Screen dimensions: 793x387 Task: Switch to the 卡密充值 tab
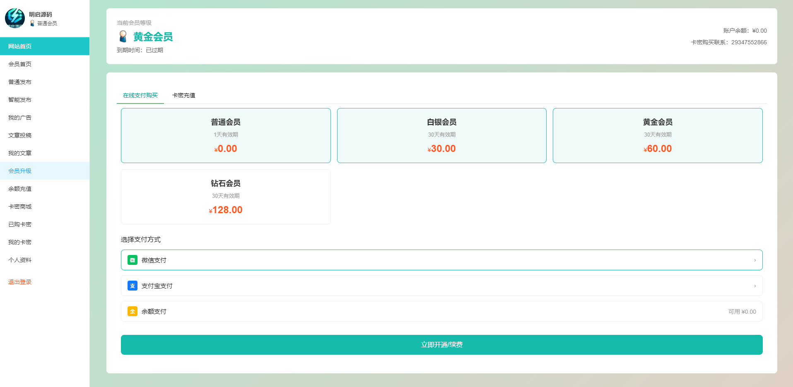(184, 95)
